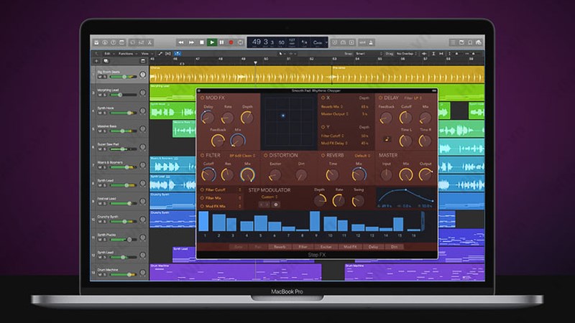The height and width of the screenshot is (323, 575).
Task: Open the View menu in tracks area
Action: click(x=146, y=53)
